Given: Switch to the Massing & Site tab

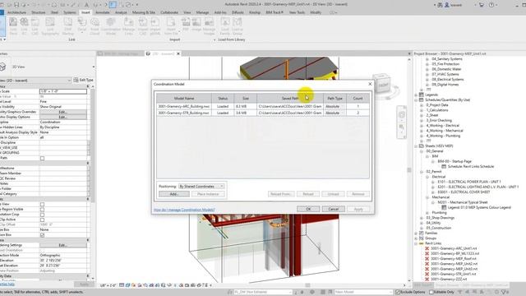Looking at the screenshot, I should [x=144, y=12].
